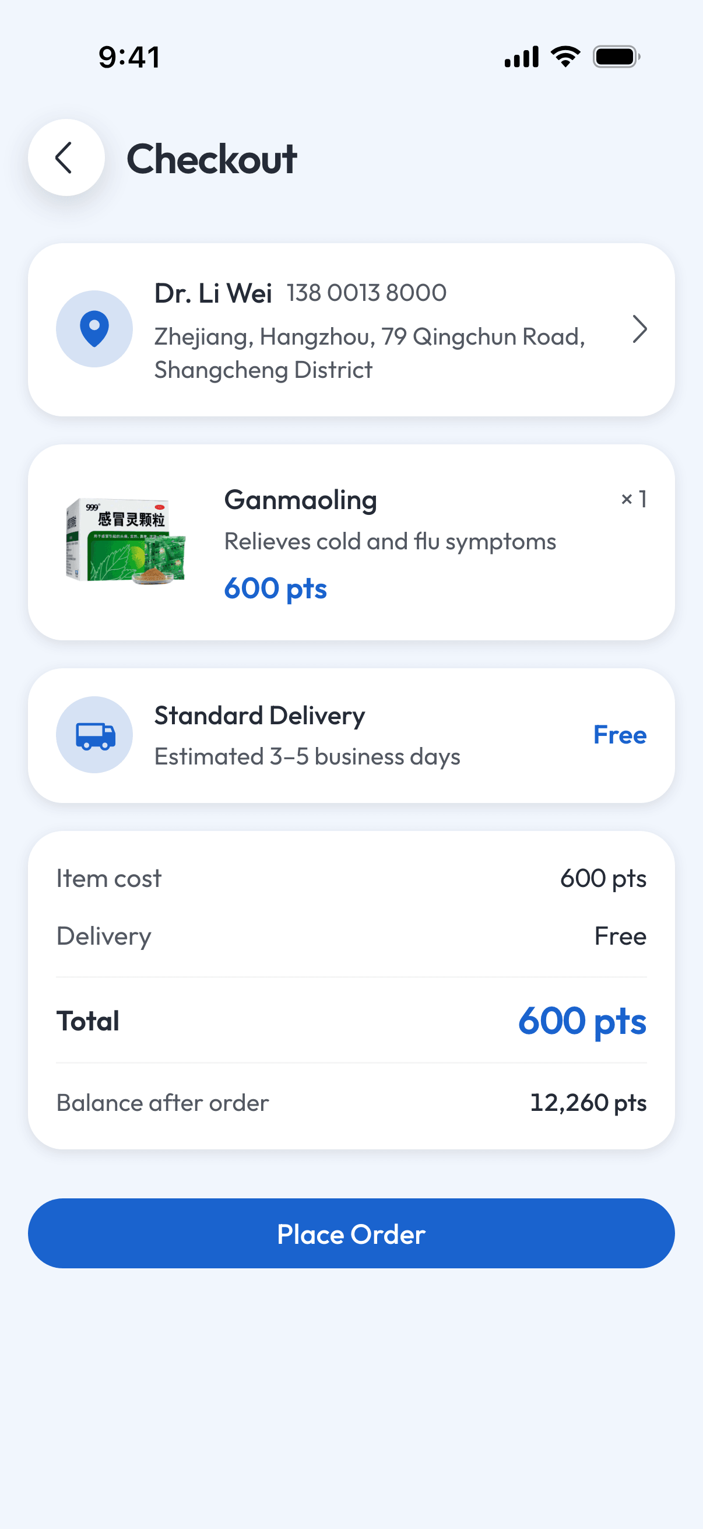Screen dimensions: 703x1529
Task: Tap the Qingchun Road address text
Action: (x=370, y=353)
